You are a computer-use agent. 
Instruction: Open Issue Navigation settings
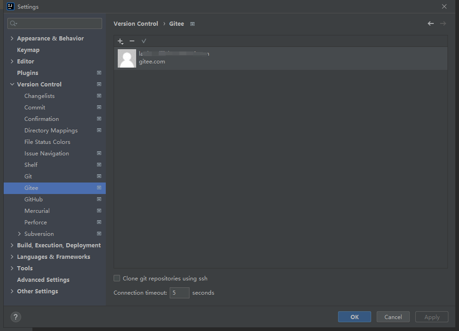(46, 154)
